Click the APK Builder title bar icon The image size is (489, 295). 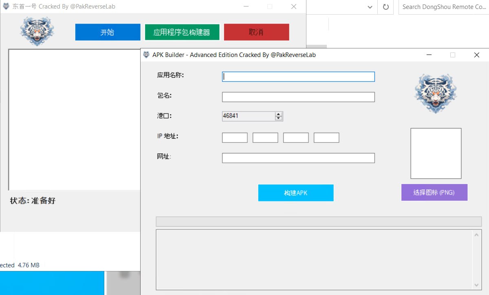click(x=146, y=55)
